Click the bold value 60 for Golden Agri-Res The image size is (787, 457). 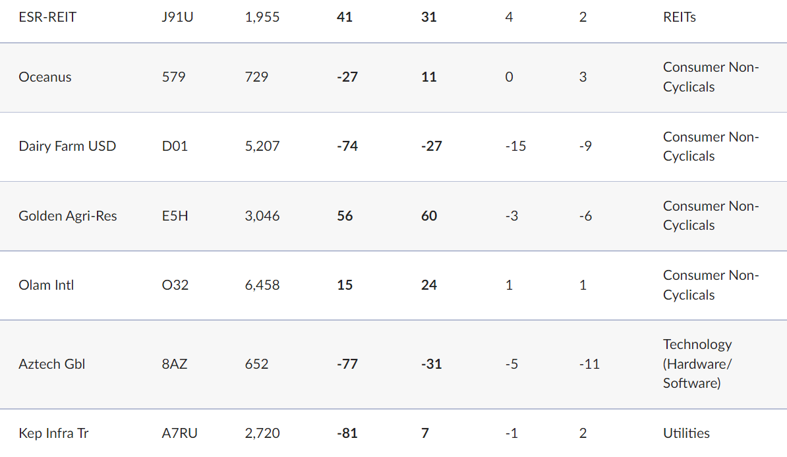click(x=429, y=216)
